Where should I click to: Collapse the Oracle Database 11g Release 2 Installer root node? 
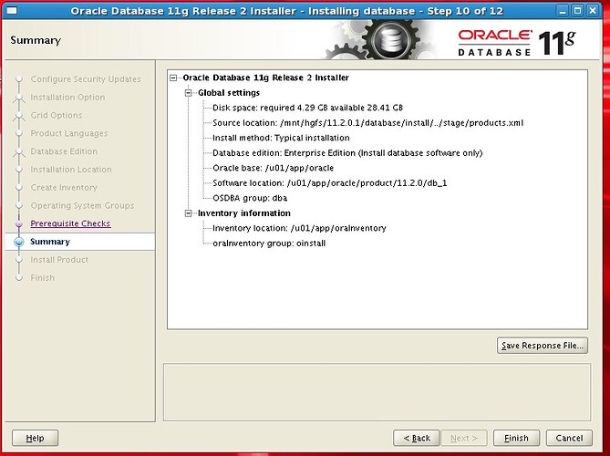(x=175, y=78)
